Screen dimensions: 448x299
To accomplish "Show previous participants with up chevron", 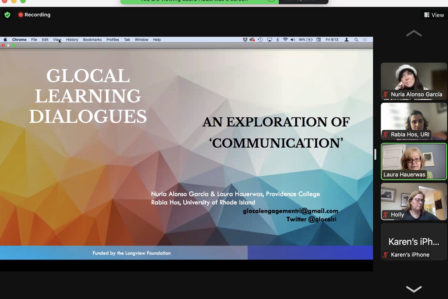I will [x=414, y=34].
